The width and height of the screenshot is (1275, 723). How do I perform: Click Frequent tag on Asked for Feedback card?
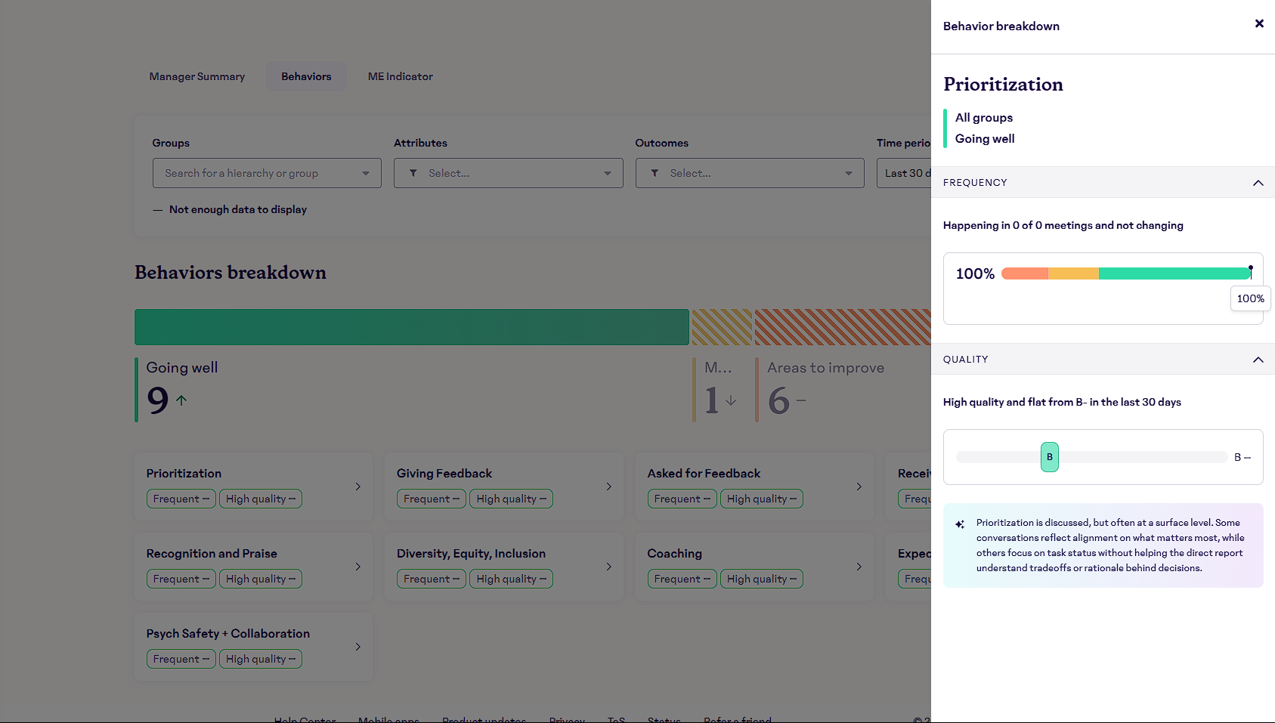(682, 499)
